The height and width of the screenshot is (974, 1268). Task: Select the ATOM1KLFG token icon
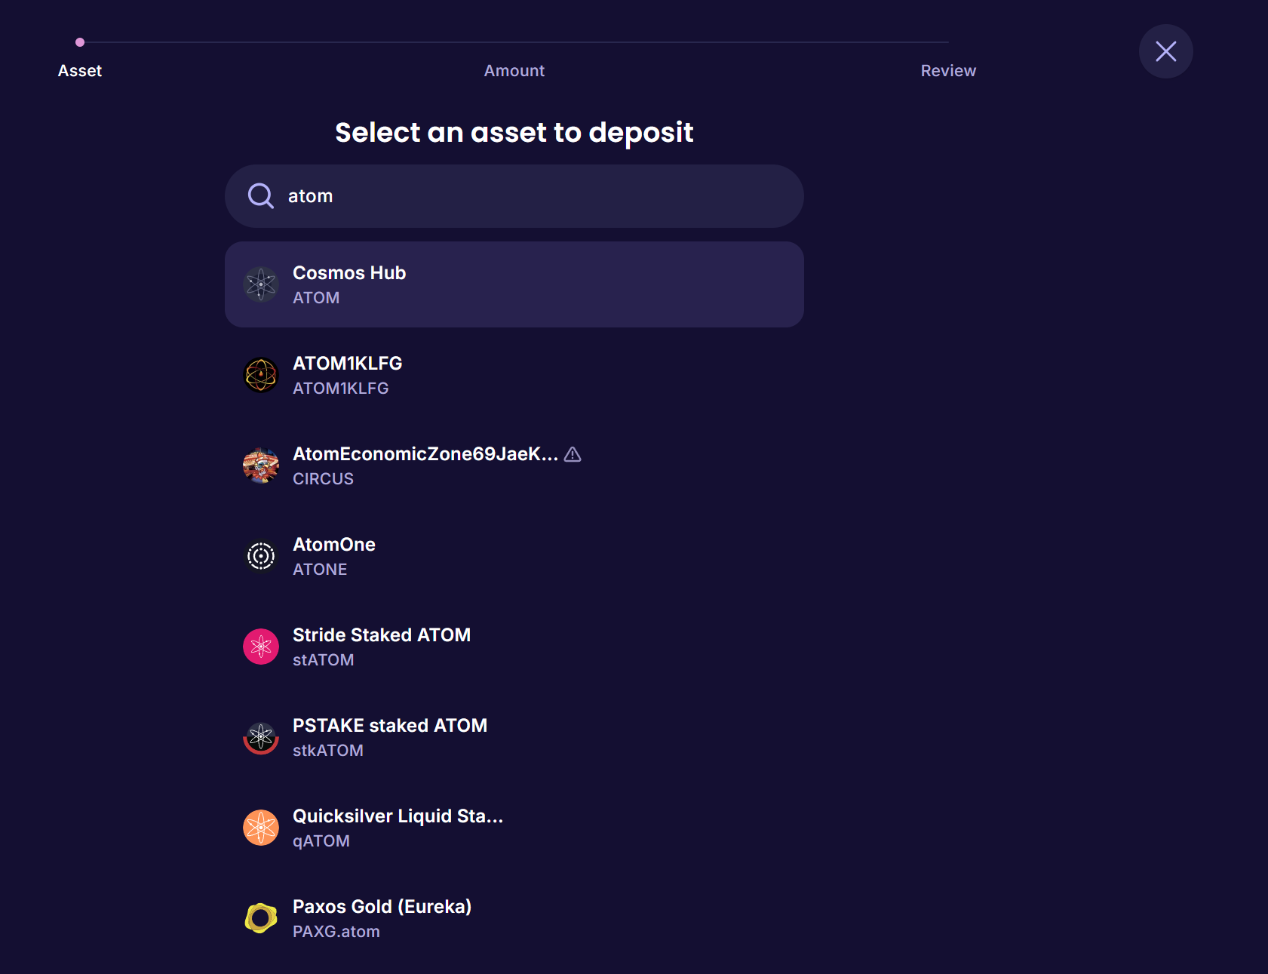261,375
